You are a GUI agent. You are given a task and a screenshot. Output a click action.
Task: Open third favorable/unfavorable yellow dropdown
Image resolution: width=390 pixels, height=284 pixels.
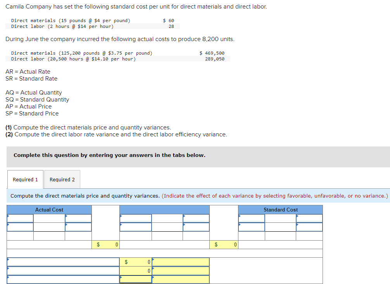pyautogui.click(x=181, y=279)
